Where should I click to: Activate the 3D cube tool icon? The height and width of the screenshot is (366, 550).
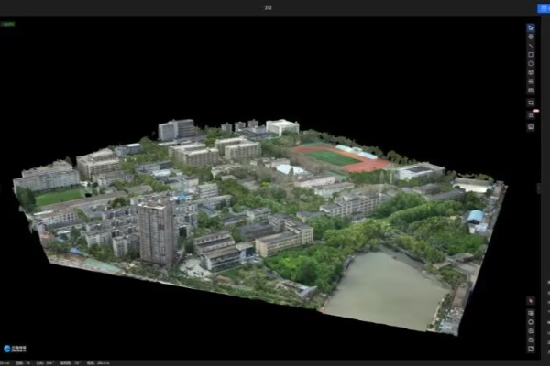click(531, 73)
